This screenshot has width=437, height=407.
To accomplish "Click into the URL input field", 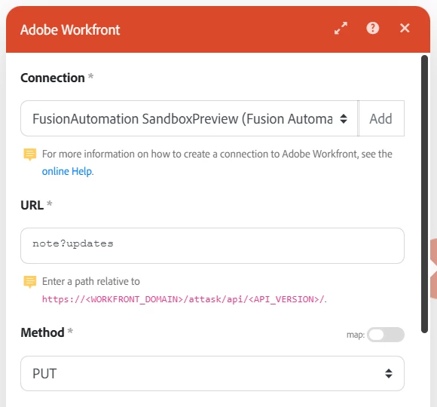I will pyautogui.click(x=212, y=246).
